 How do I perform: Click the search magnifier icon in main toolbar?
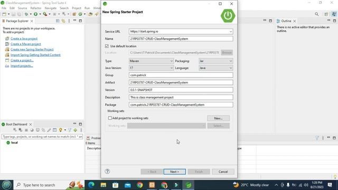click(x=317, y=14)
